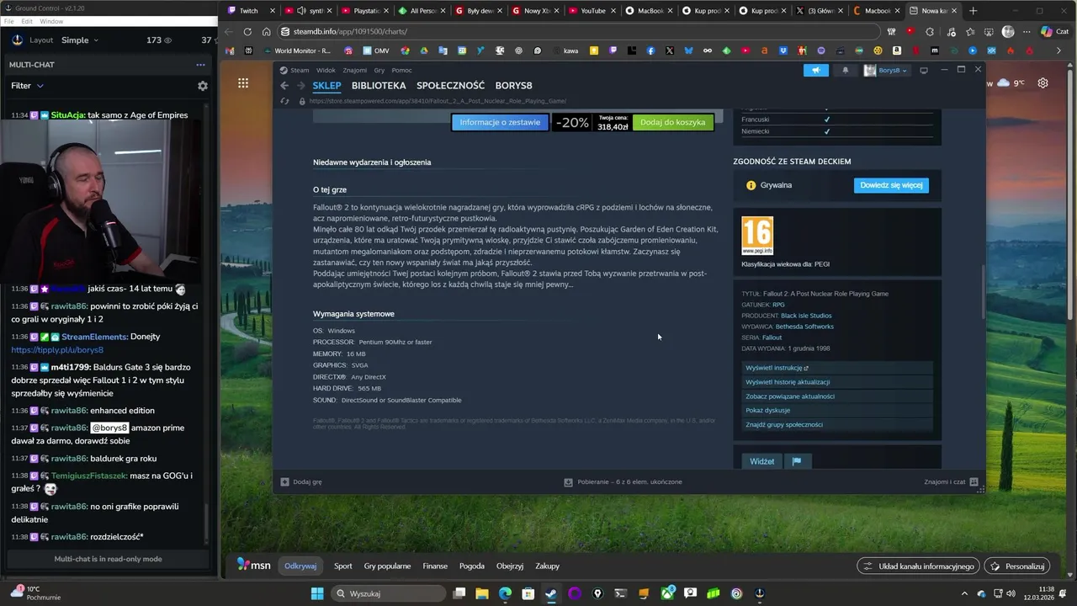This screenshot has height=606, width=1077.
Task: Refresh the browser page
Action: 247,32
